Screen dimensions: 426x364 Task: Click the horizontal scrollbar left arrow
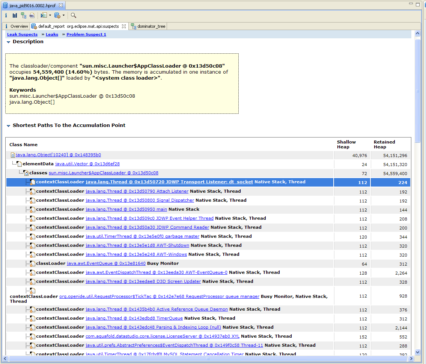[x=5, y=359]
